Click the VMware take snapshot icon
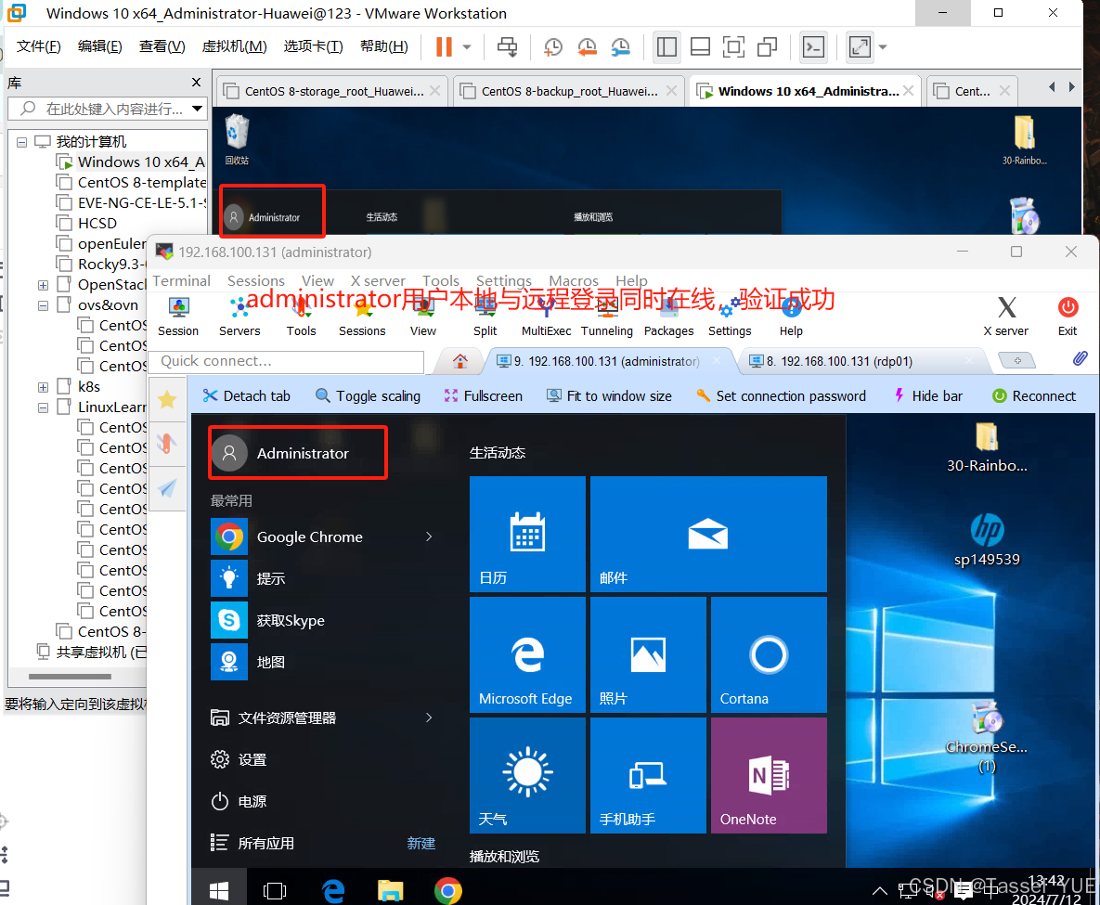The width and height of the screenshot is (1100, 905). coord(553,47)
